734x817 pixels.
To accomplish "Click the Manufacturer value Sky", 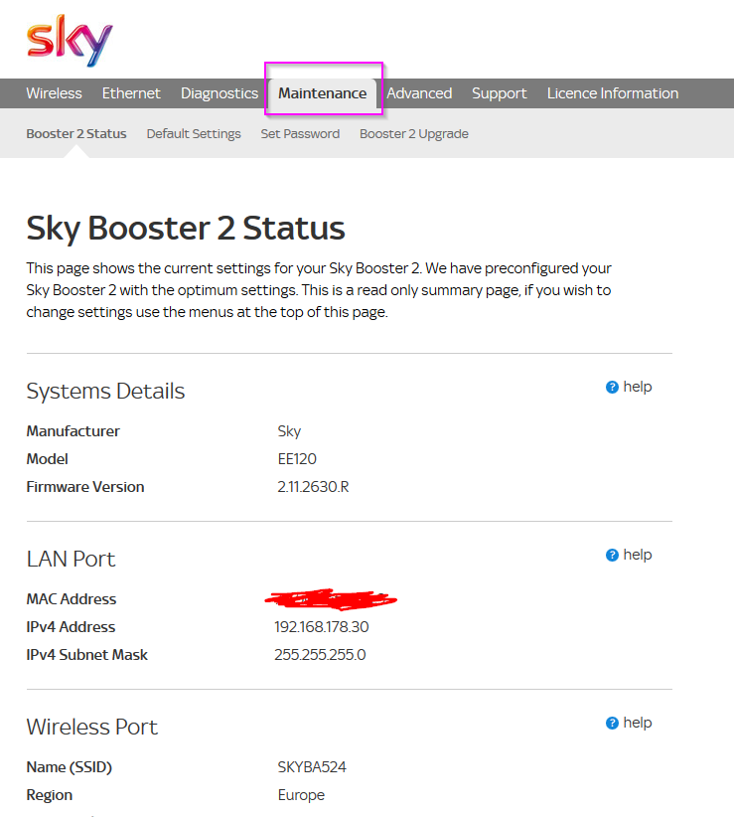I will pyautogui.click(x=289, y=431).
